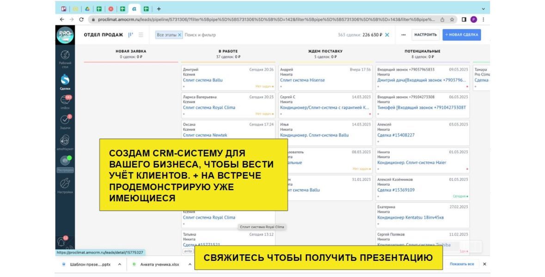Viewport: 545px width, 277px height.
Task: Click the ЖДЕМ ПОСТАВКУ column header
Action: coord(325,51)
